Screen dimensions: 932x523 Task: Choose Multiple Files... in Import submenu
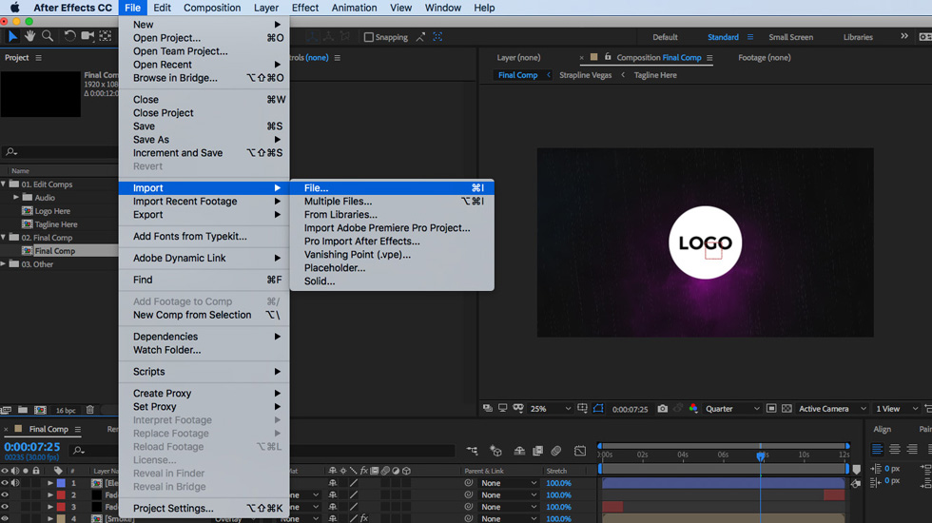(392, 201)
